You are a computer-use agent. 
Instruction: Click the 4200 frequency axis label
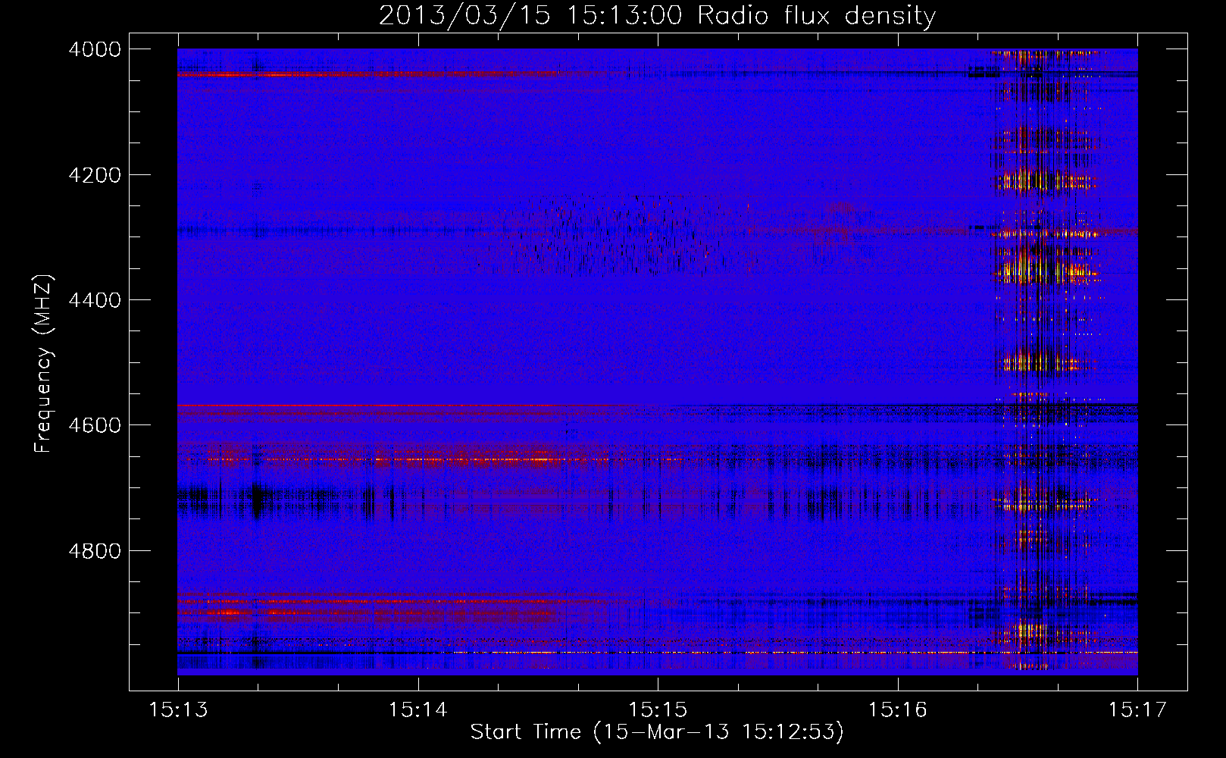click(95, 175)
